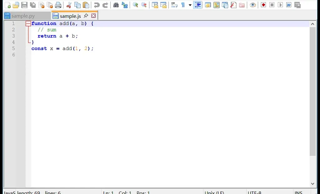Show the Function List panel
Image resolution: width=320 pixels, height=194 pixels.
[x=233, y=5]
